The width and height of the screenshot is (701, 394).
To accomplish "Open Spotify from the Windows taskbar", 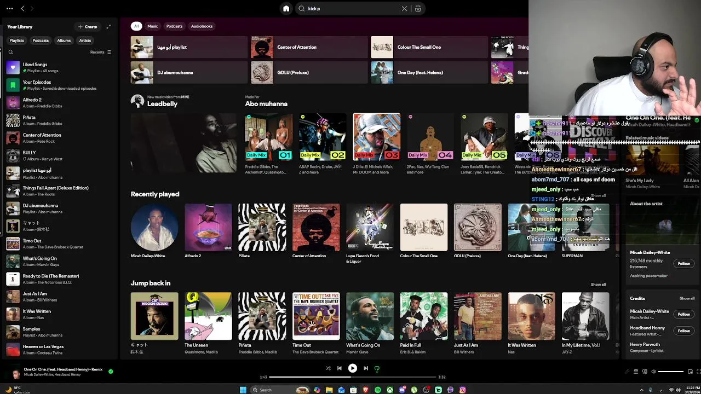I will pos(377,390).
